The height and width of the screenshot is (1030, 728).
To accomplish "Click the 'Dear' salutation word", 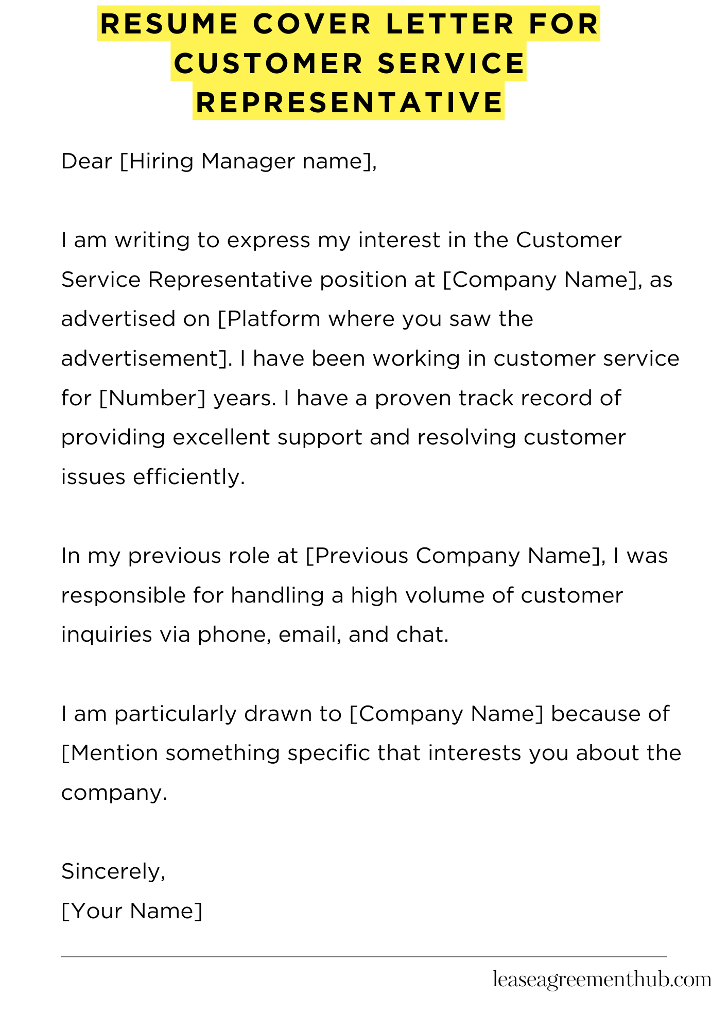I will [86, 162].
